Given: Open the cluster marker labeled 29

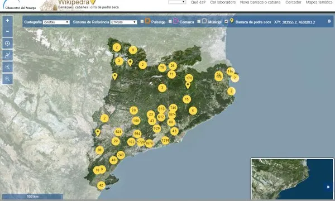Looking at the screenshot, I should pos(116,141).
